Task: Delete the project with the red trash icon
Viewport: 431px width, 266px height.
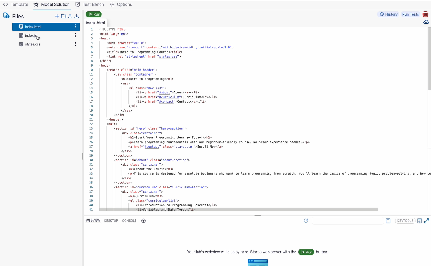Action: pos(425,14)
